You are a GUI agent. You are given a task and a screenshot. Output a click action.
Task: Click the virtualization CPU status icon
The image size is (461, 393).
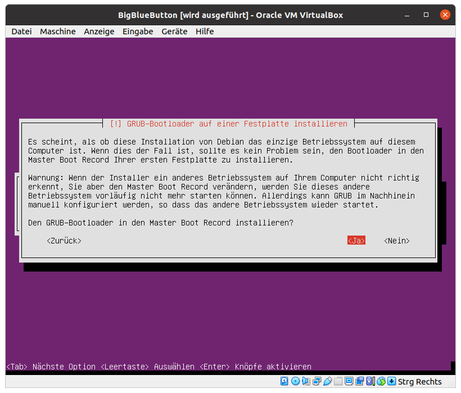(370, 381)
